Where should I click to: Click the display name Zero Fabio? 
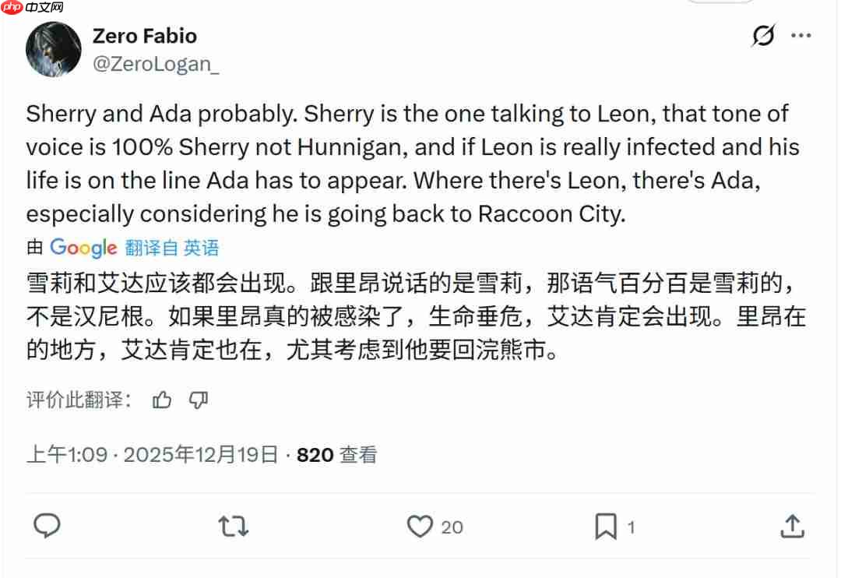(x=145, y=36)
